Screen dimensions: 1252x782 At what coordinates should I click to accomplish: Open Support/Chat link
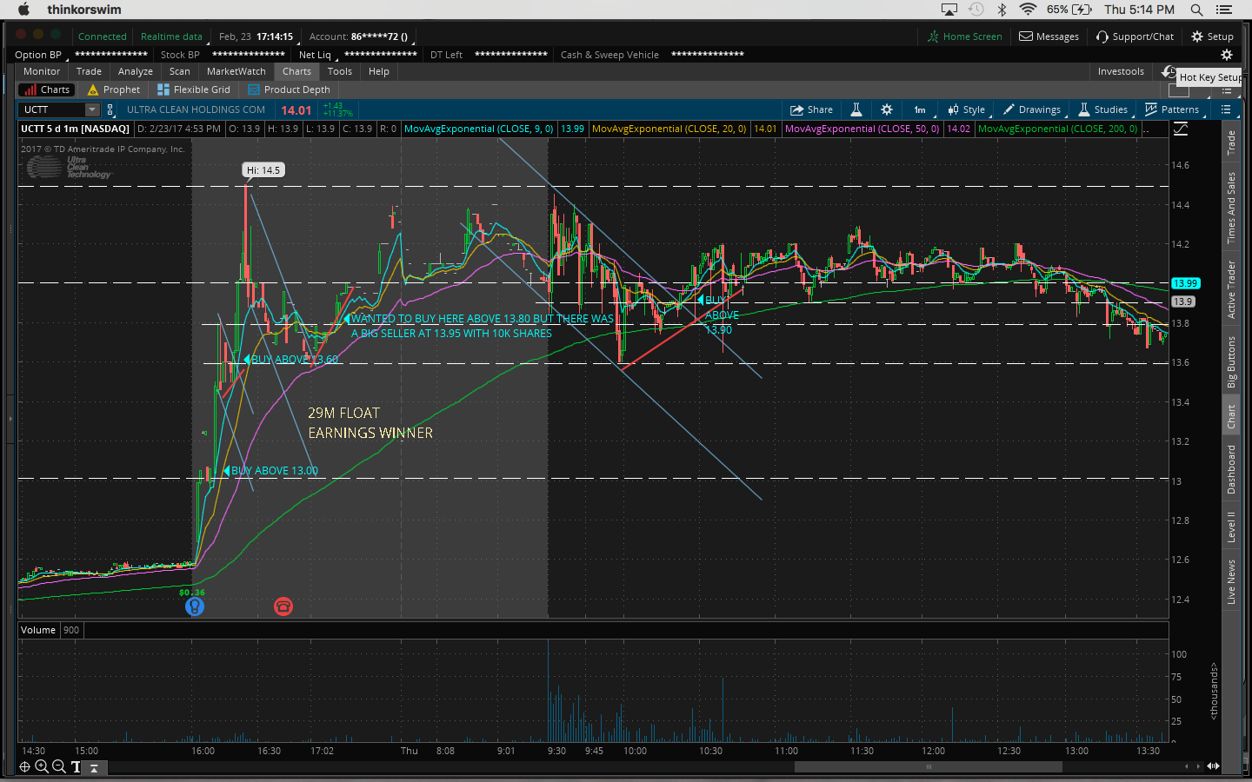coord(1135,36)
